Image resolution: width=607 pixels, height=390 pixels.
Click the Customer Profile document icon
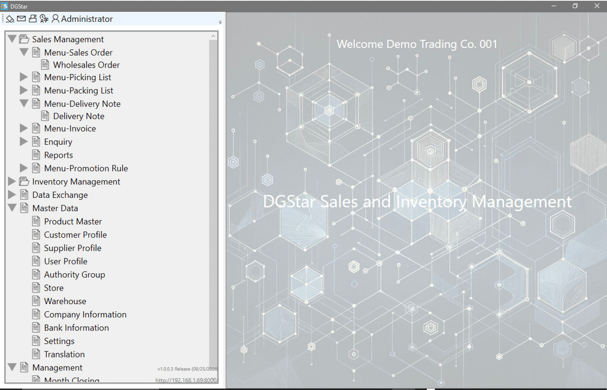click(x=36, y=235)
